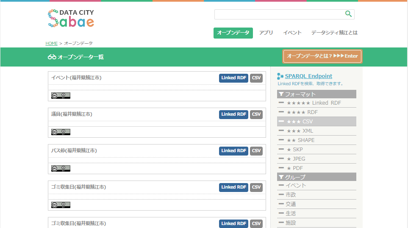Click the オープンデータとは? Enter button
Image resolution: width=408 pixels, height=228 pixels.
pos(322,56)
